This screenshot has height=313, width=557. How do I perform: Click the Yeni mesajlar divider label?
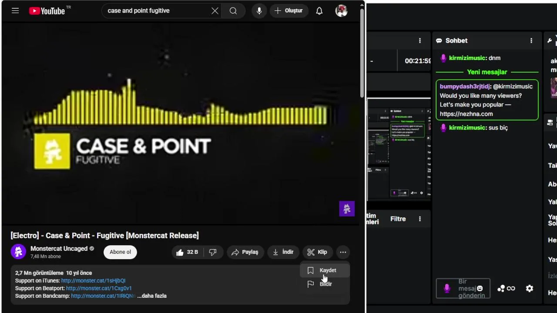(487, 72)
